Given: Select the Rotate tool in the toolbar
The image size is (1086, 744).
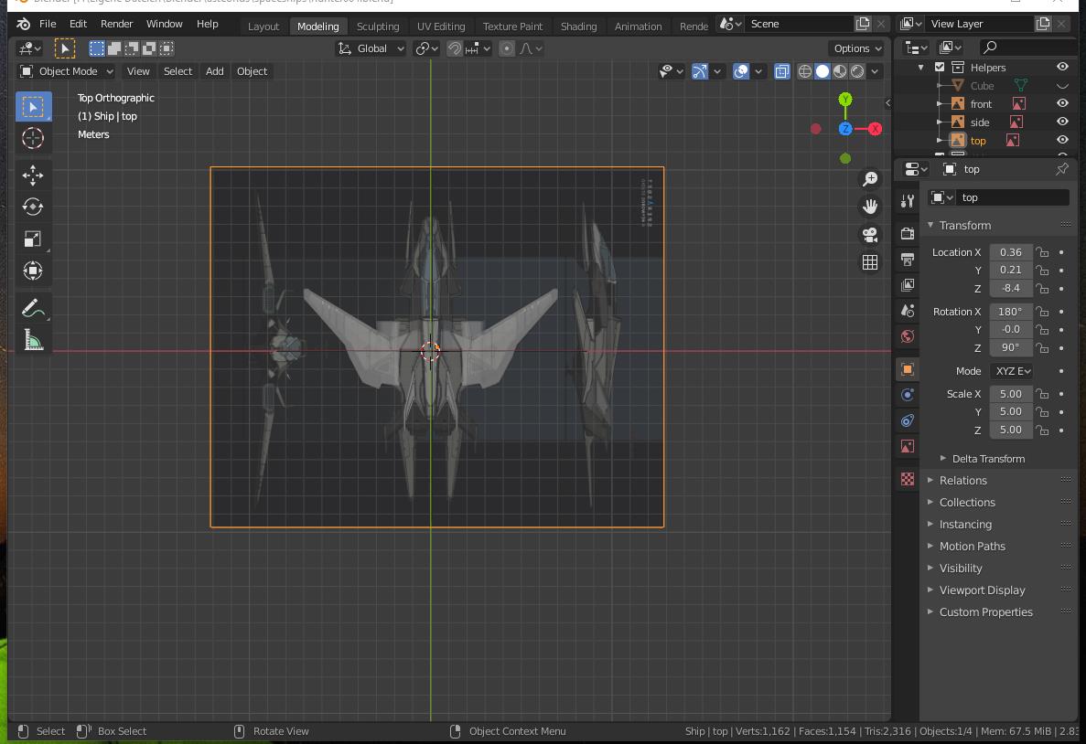Looking at the screenshot, I should click(x=33, y=207).
